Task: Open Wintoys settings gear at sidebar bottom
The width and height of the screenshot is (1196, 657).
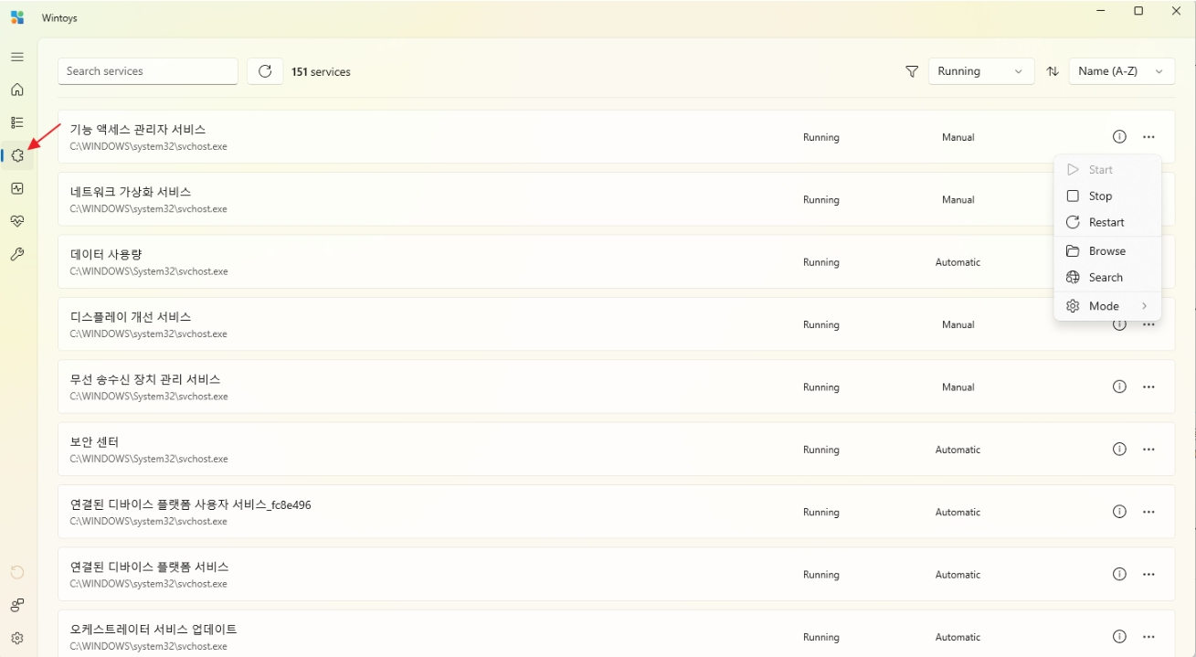Action: [x=16, y=638]
